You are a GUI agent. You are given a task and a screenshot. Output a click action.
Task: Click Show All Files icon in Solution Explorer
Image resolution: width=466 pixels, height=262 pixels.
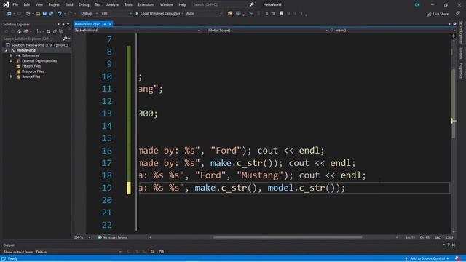[x=61, y=31]
